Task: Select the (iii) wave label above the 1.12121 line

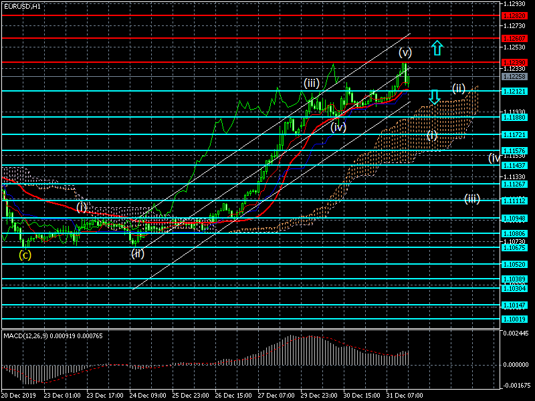Action: 312,83
